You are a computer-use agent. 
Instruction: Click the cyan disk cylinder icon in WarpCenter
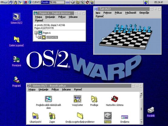[x=30, y=2]
